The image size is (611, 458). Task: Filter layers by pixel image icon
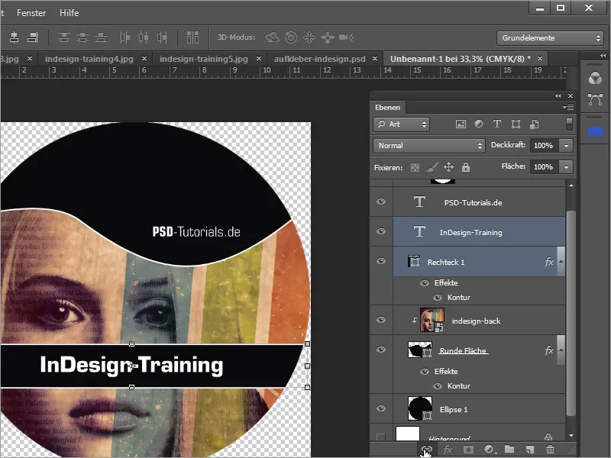(461, 124)
